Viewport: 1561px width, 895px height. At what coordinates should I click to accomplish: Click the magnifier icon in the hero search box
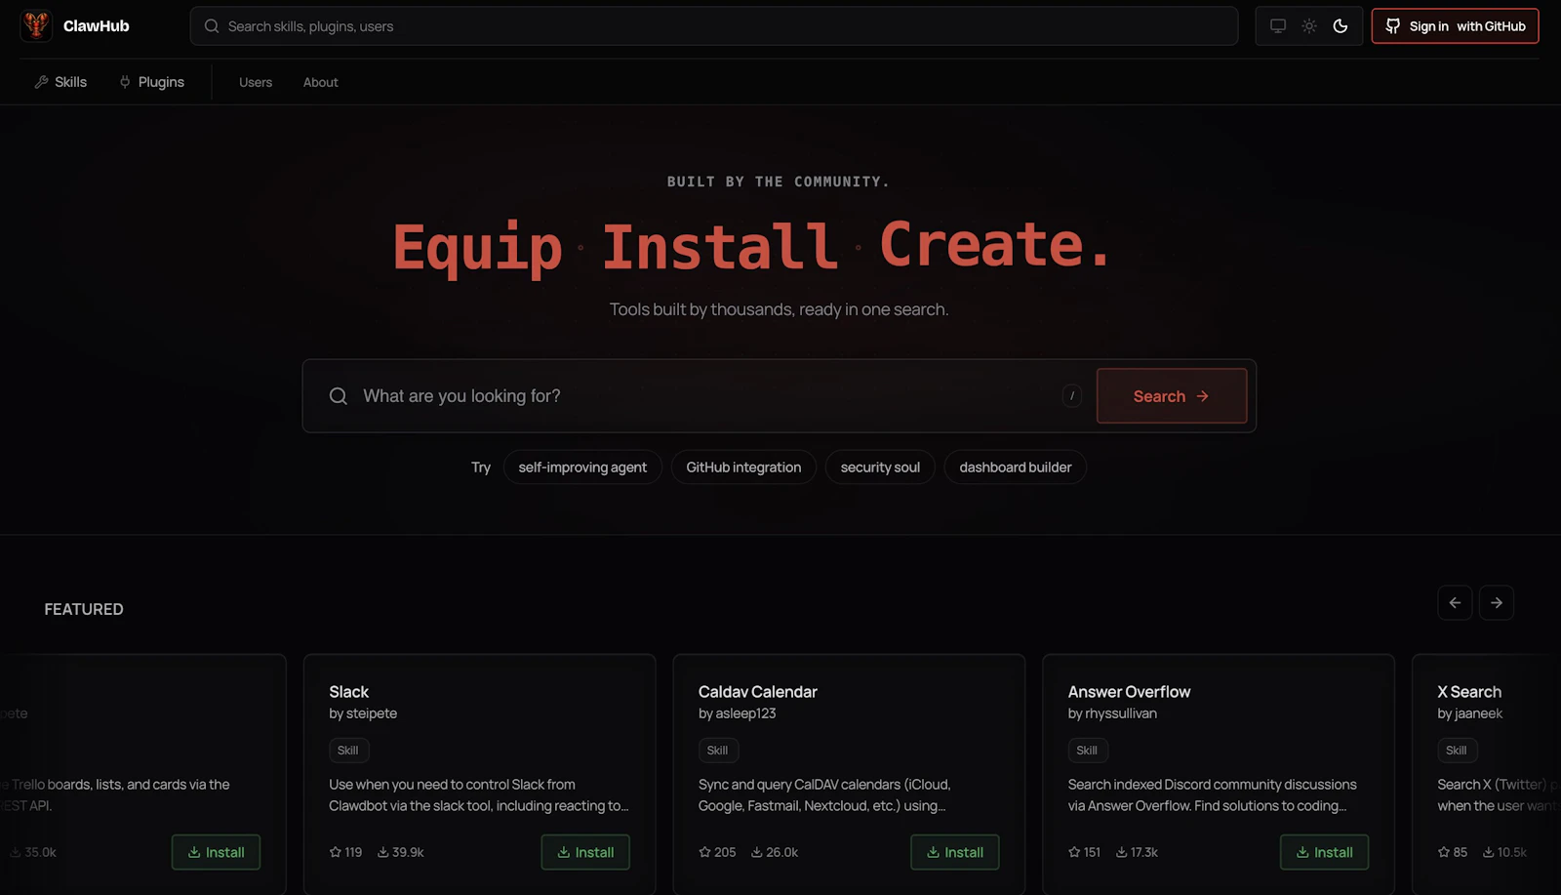(339, 396)
